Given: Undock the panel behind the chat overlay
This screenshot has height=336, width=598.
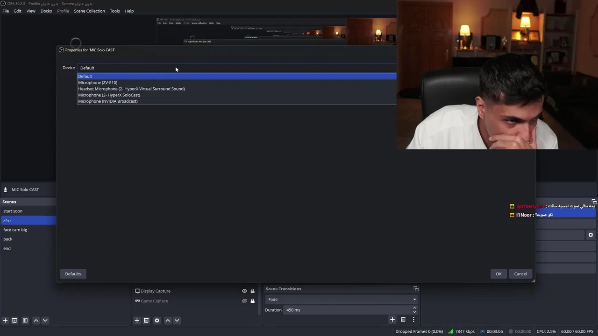Looking at the screenshot, I should point(594,202).
